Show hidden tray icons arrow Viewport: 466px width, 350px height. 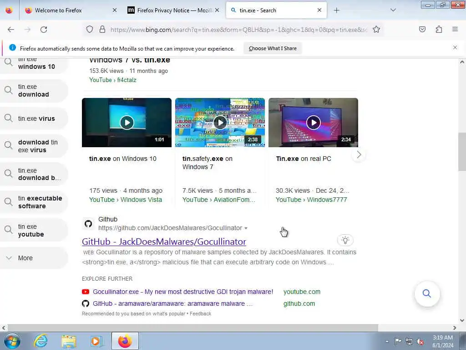[x=387, y=341]
